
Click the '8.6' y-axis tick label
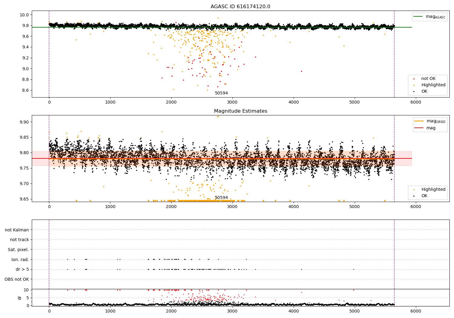point(26,90)
